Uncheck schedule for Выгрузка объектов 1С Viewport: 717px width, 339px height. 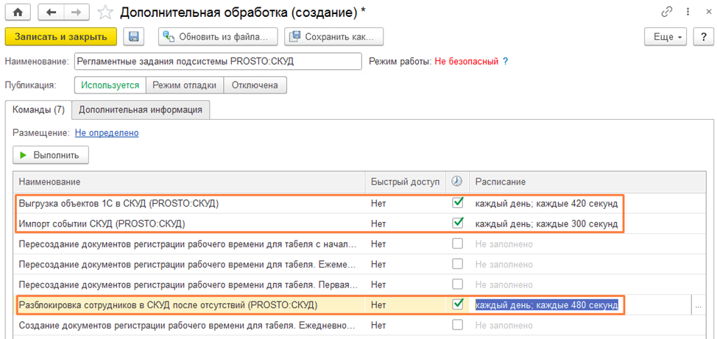458,203
